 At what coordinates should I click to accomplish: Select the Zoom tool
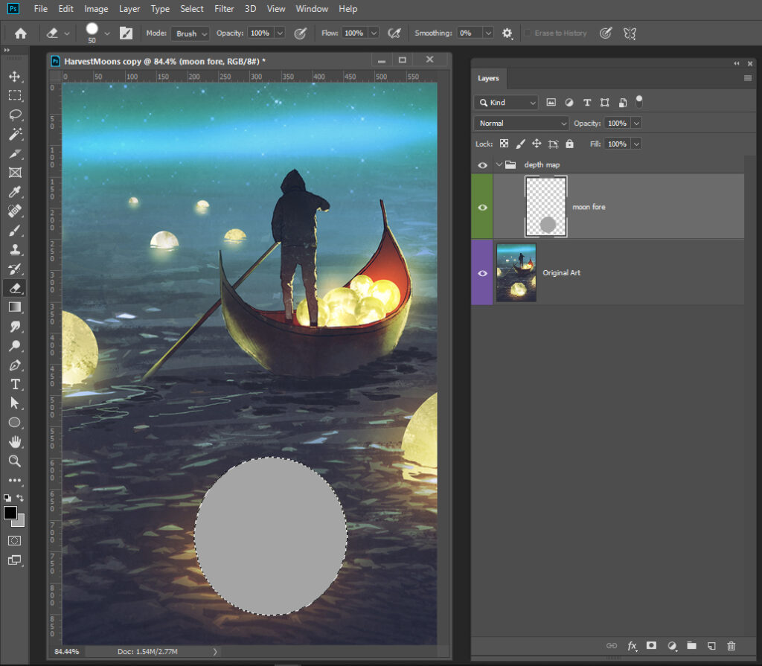click(14, 461)
